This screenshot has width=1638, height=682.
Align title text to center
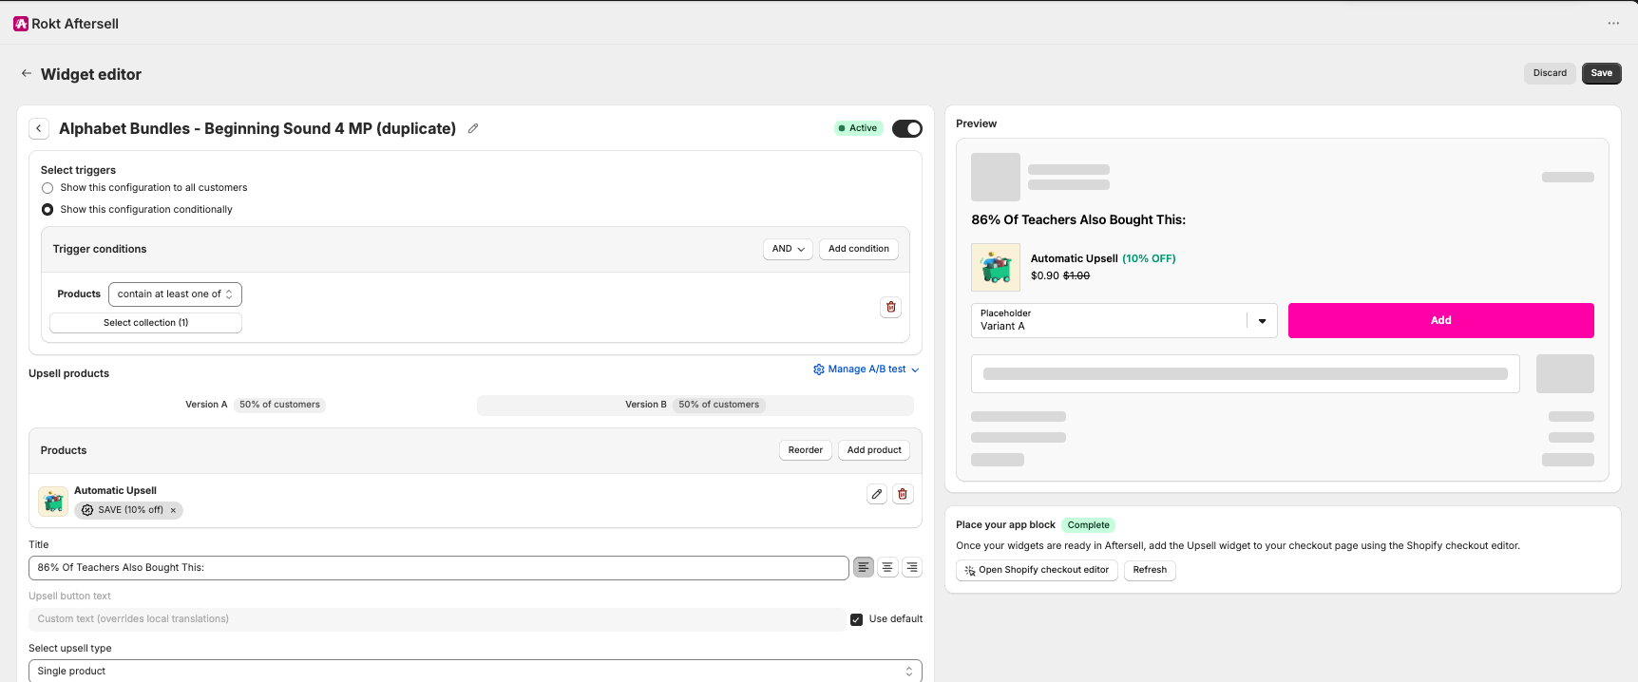[x=887, y=567]
